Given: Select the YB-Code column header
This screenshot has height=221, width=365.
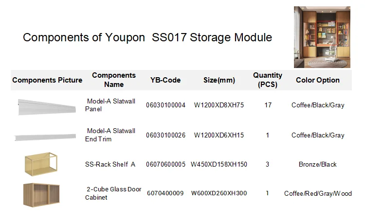Looking at the screenshot, I should click(165, 80).
